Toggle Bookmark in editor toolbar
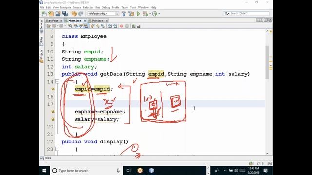Screen dimensions: 312x175 (x=103, y=26)
